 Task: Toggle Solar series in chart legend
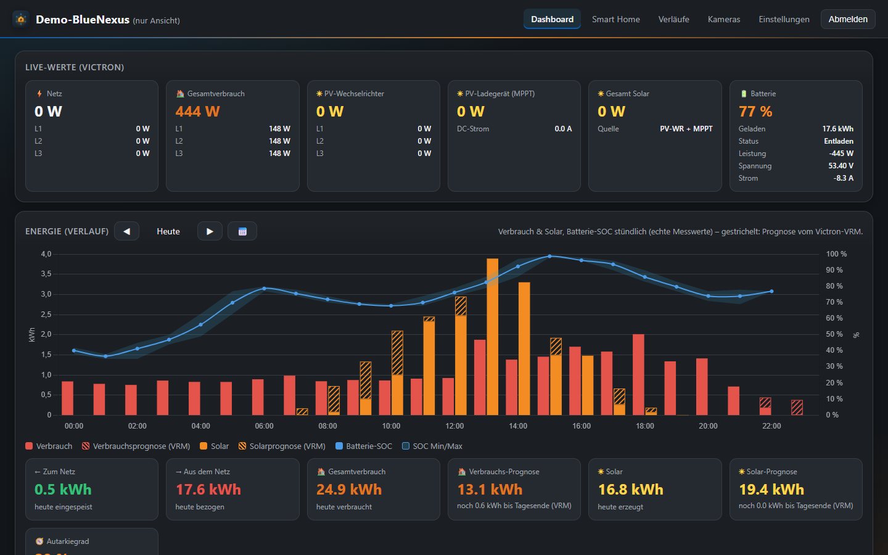pyautogui.click(x=214, y=446)
